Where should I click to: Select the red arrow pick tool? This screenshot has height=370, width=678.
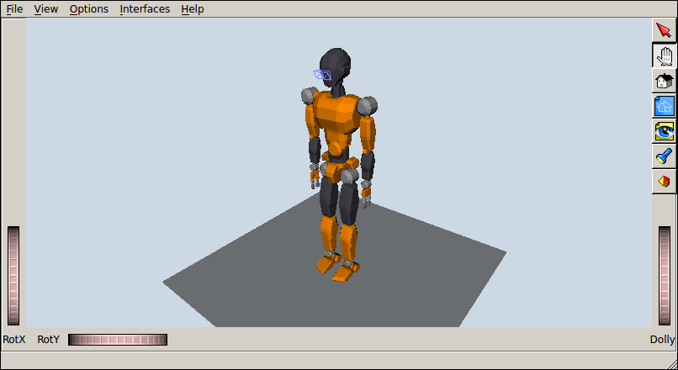click(x=664, y=30)
